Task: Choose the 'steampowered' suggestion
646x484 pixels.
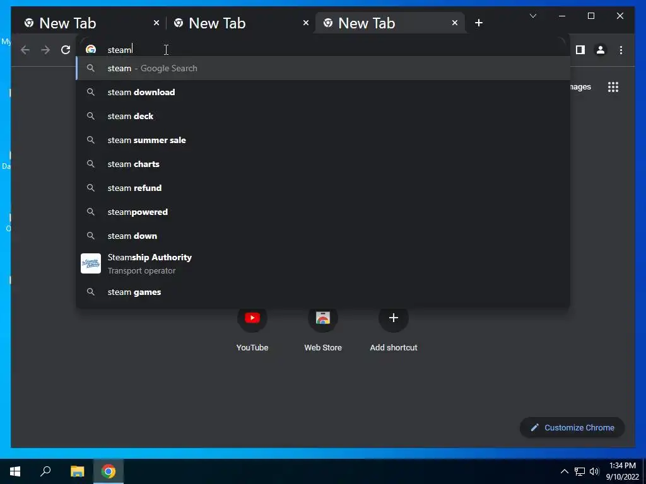Action: tap(323, 212)
